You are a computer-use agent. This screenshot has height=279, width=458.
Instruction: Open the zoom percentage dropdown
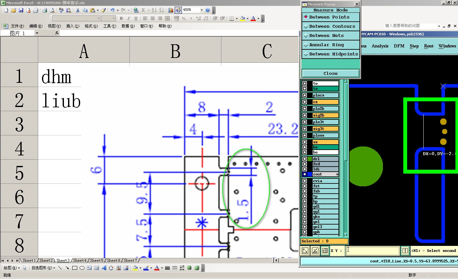click(202, 10)
